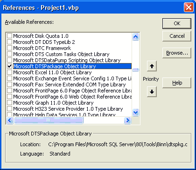
Task: Check Microsoft Disk Quota 1.0 checkbox
Action: 10,36
